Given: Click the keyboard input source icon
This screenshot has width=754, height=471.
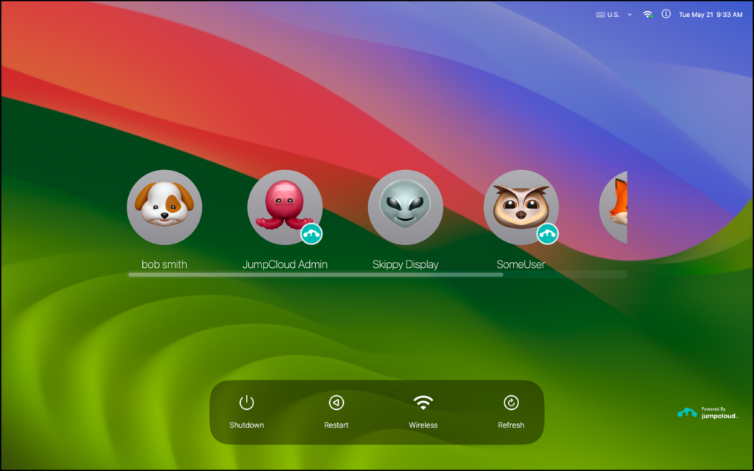Looking at the screenshot, I should coord(599,14).
